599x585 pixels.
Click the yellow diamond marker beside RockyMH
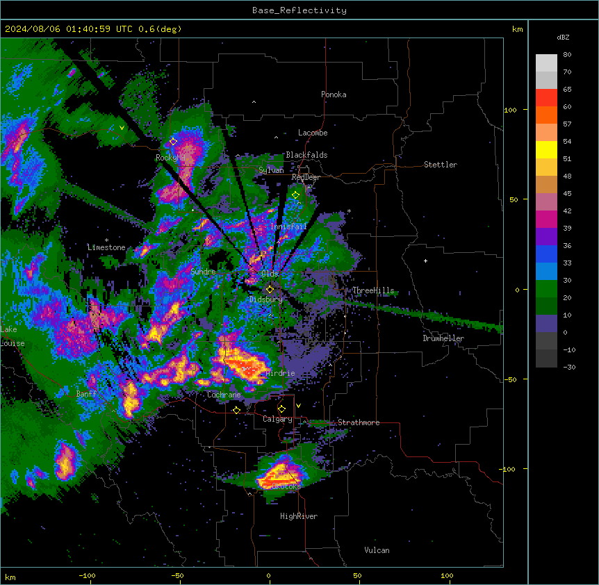tap(173, 142)
